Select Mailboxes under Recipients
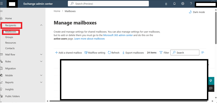This screenshot has width=217, height=104. click(11, 32)
